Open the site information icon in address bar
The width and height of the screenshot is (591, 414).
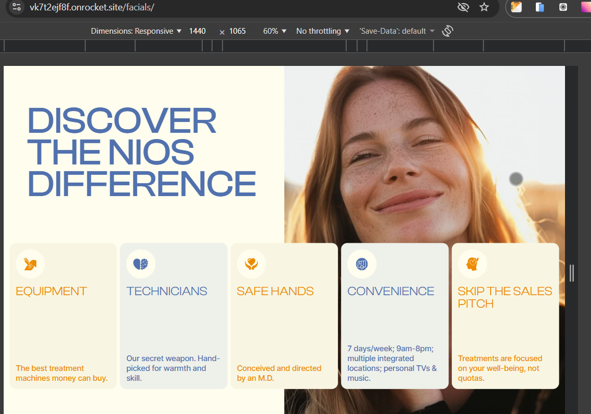tap(17, 7)
